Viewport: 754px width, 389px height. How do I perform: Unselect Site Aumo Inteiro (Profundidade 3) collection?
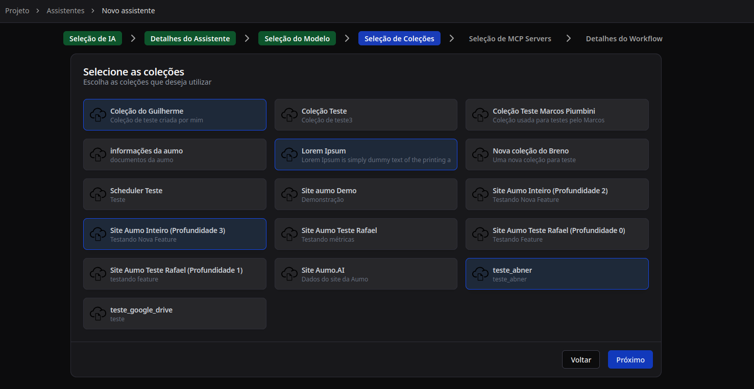(x=175, y=234)
